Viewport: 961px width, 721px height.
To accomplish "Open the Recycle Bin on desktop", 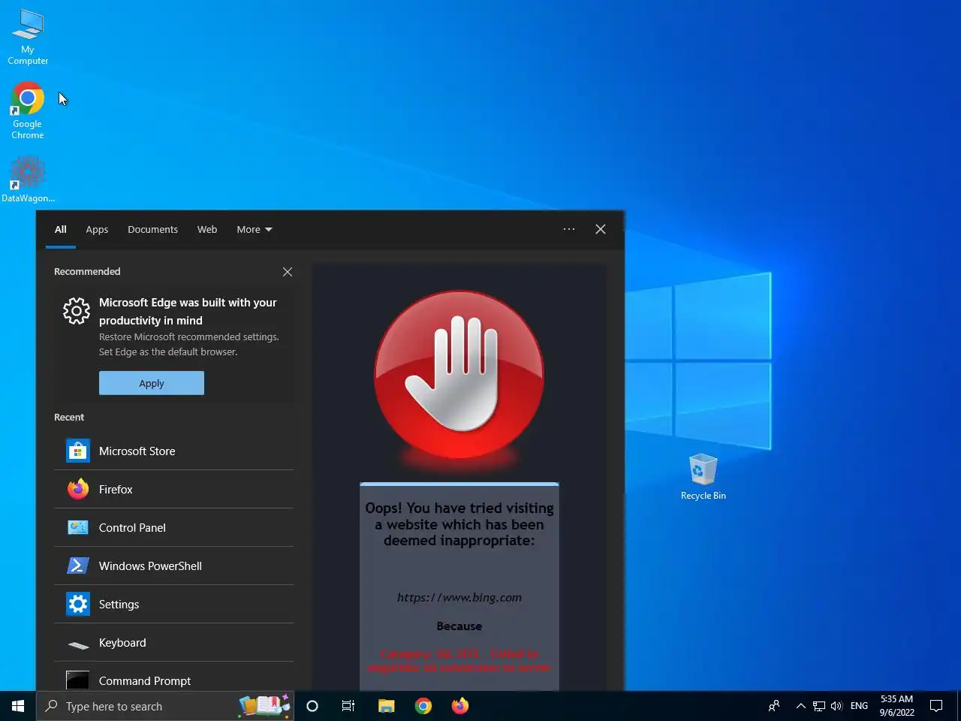I will [x=703, y=477].
